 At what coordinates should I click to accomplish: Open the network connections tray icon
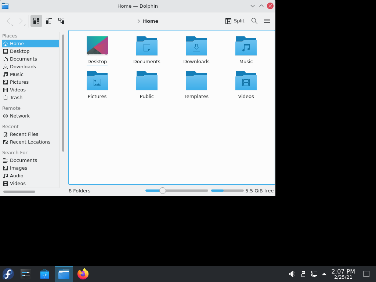(314, 274)
